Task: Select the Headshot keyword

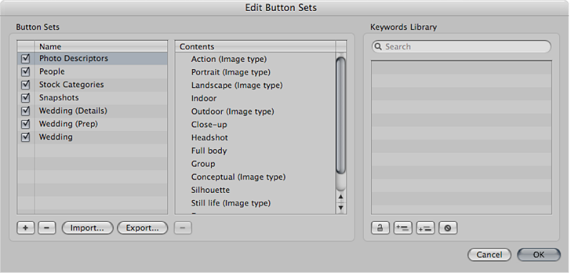Action: 210,138
